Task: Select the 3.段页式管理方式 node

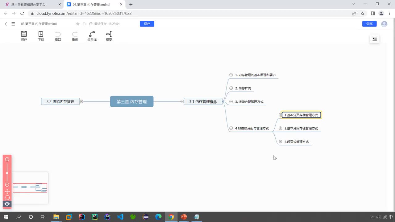Action: (297, 142)
